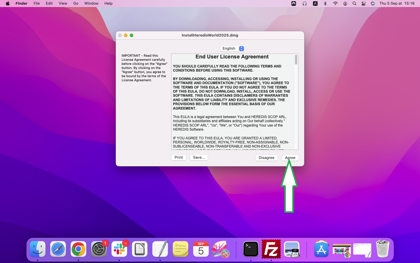Click the license agreement scrollbar
420x263 pixels.
click(x=296, y=60)
